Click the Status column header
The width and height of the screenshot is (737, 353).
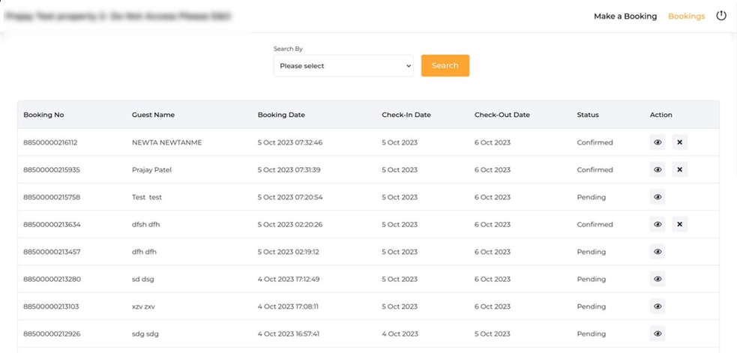click(588, 115)
